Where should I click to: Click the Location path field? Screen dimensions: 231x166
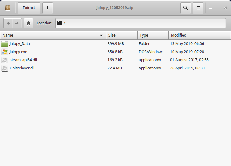pos(141,23)
